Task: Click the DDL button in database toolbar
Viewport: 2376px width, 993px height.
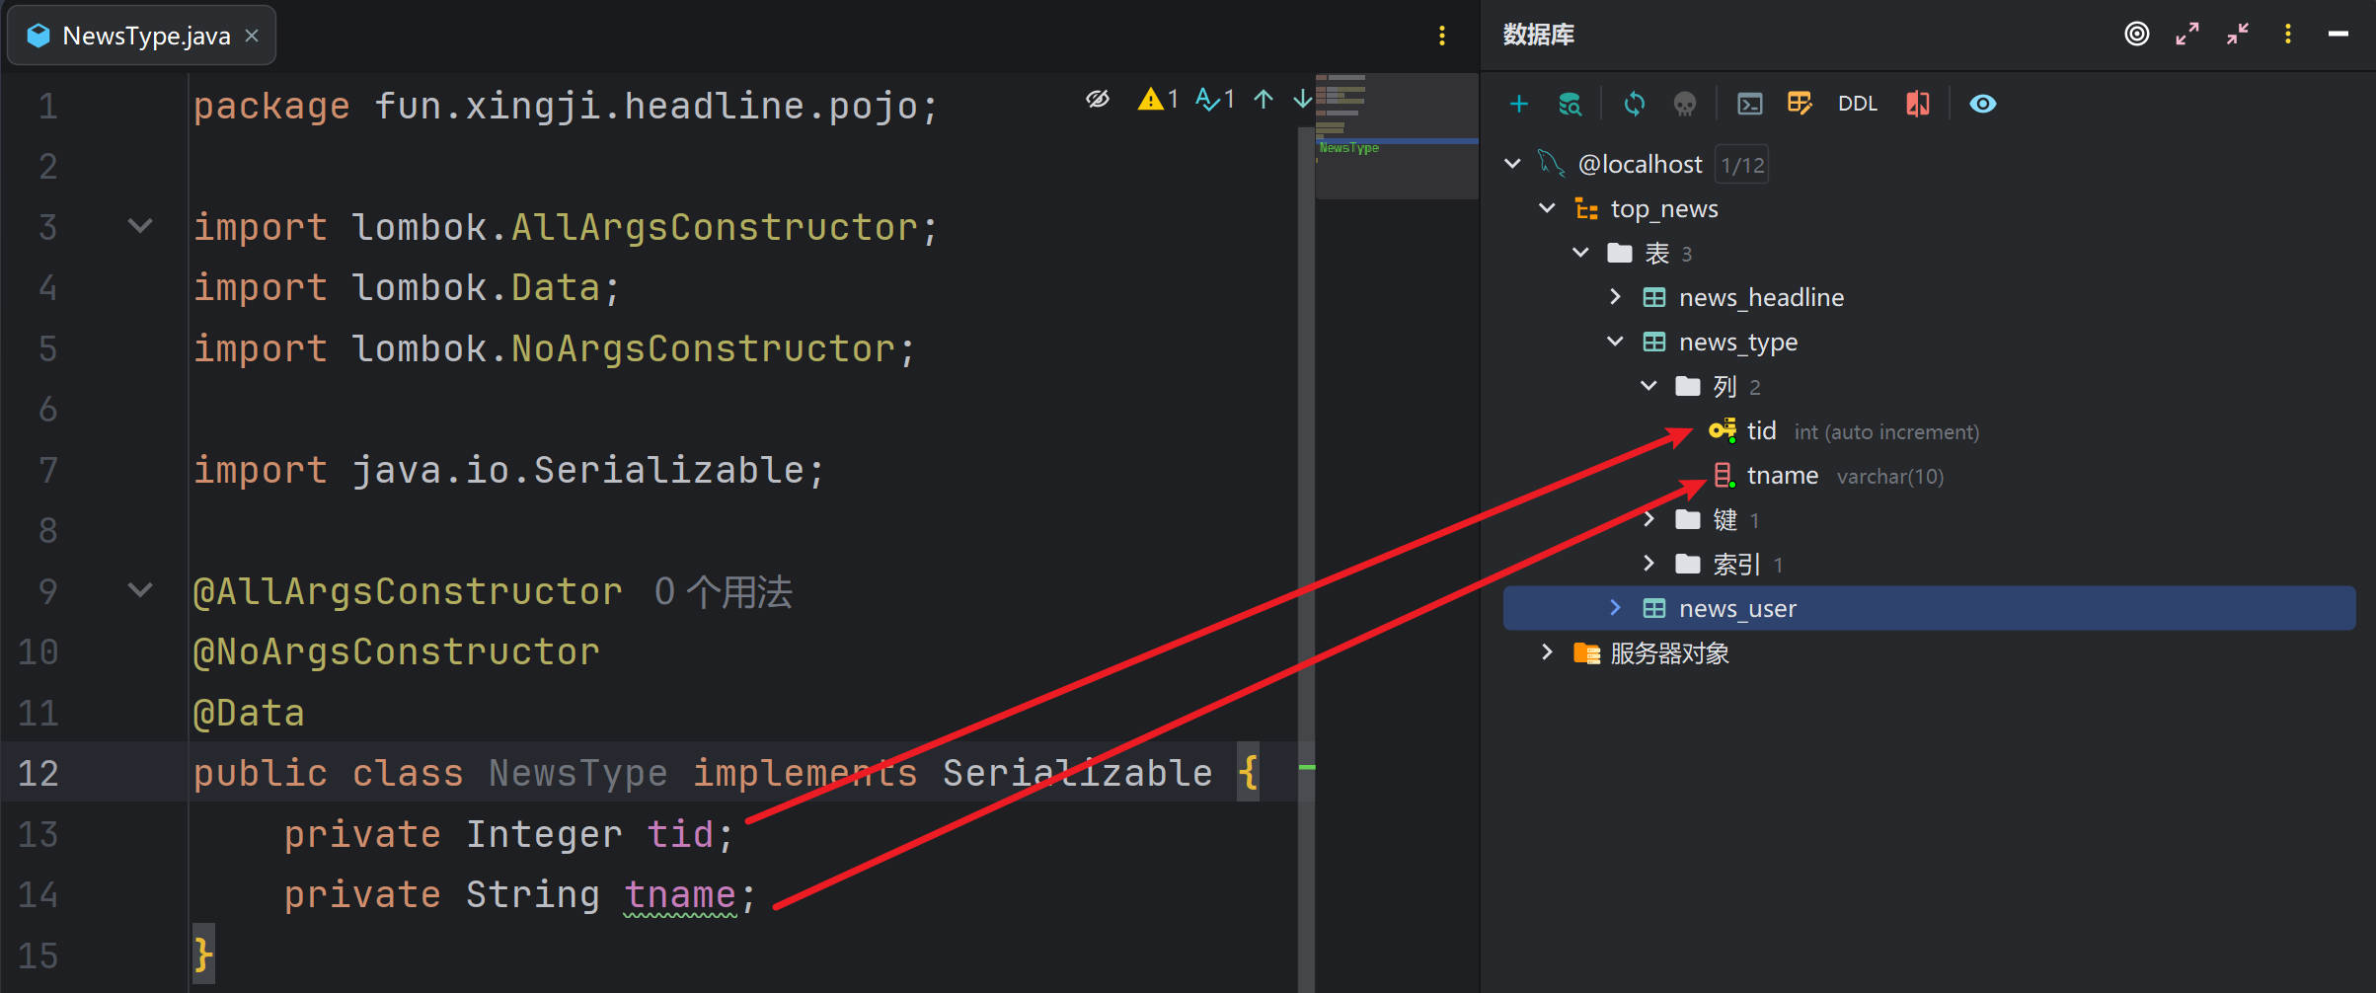Action: click(1857, 104)
